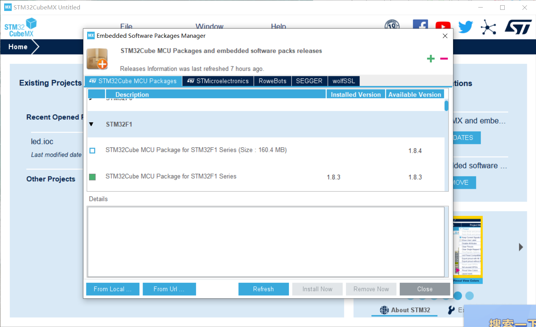536x327 pixels.
Task: Collapse the STM32F1 tree group
Action: [91, 124]
